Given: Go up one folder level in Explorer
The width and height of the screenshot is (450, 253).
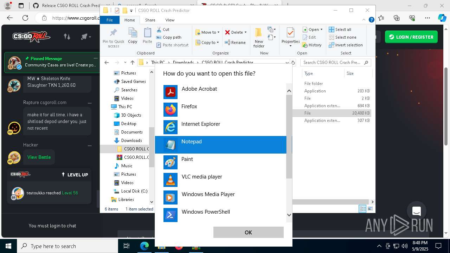Looking at the screenshot, I should (x=132, y=63).
